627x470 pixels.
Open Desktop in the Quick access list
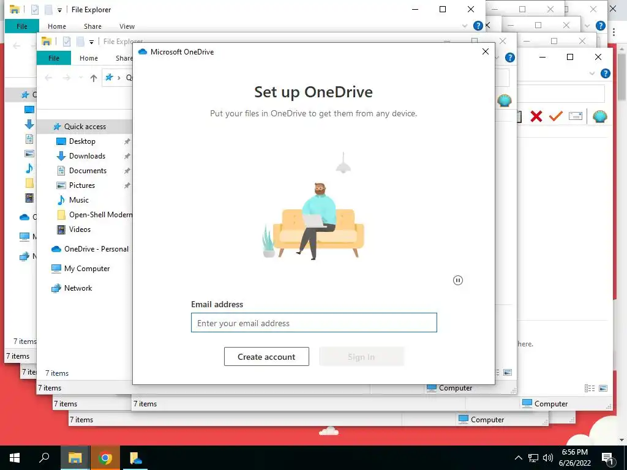[x=82, y=141]
